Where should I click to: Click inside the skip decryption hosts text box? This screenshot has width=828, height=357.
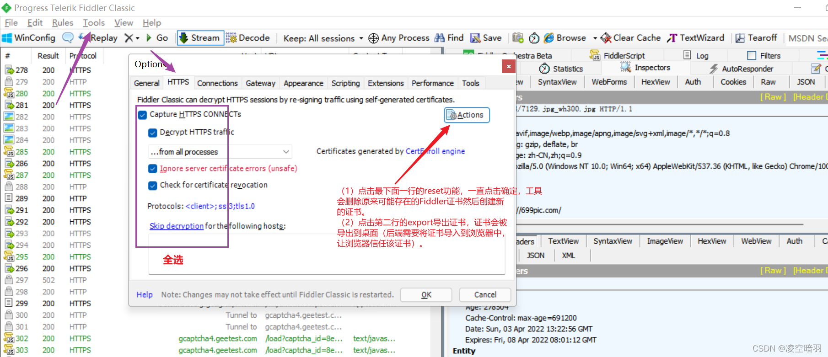pyautogui.click(x=327, y=254)
